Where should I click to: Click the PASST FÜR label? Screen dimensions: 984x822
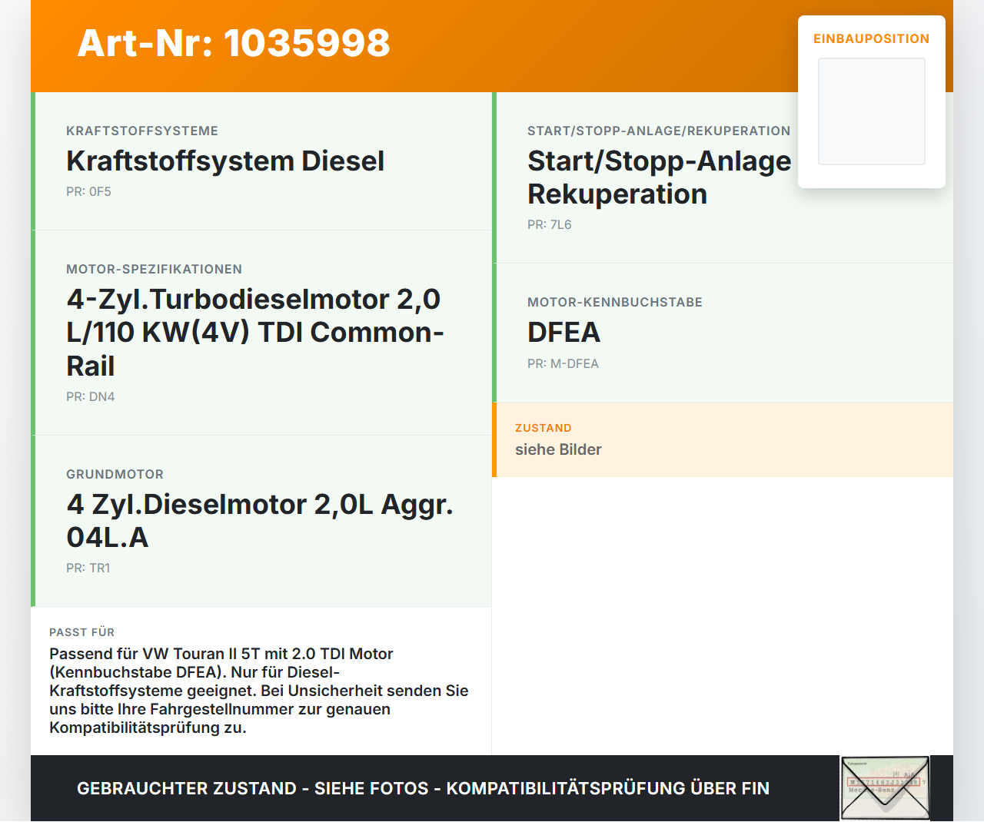pos(81,632)
